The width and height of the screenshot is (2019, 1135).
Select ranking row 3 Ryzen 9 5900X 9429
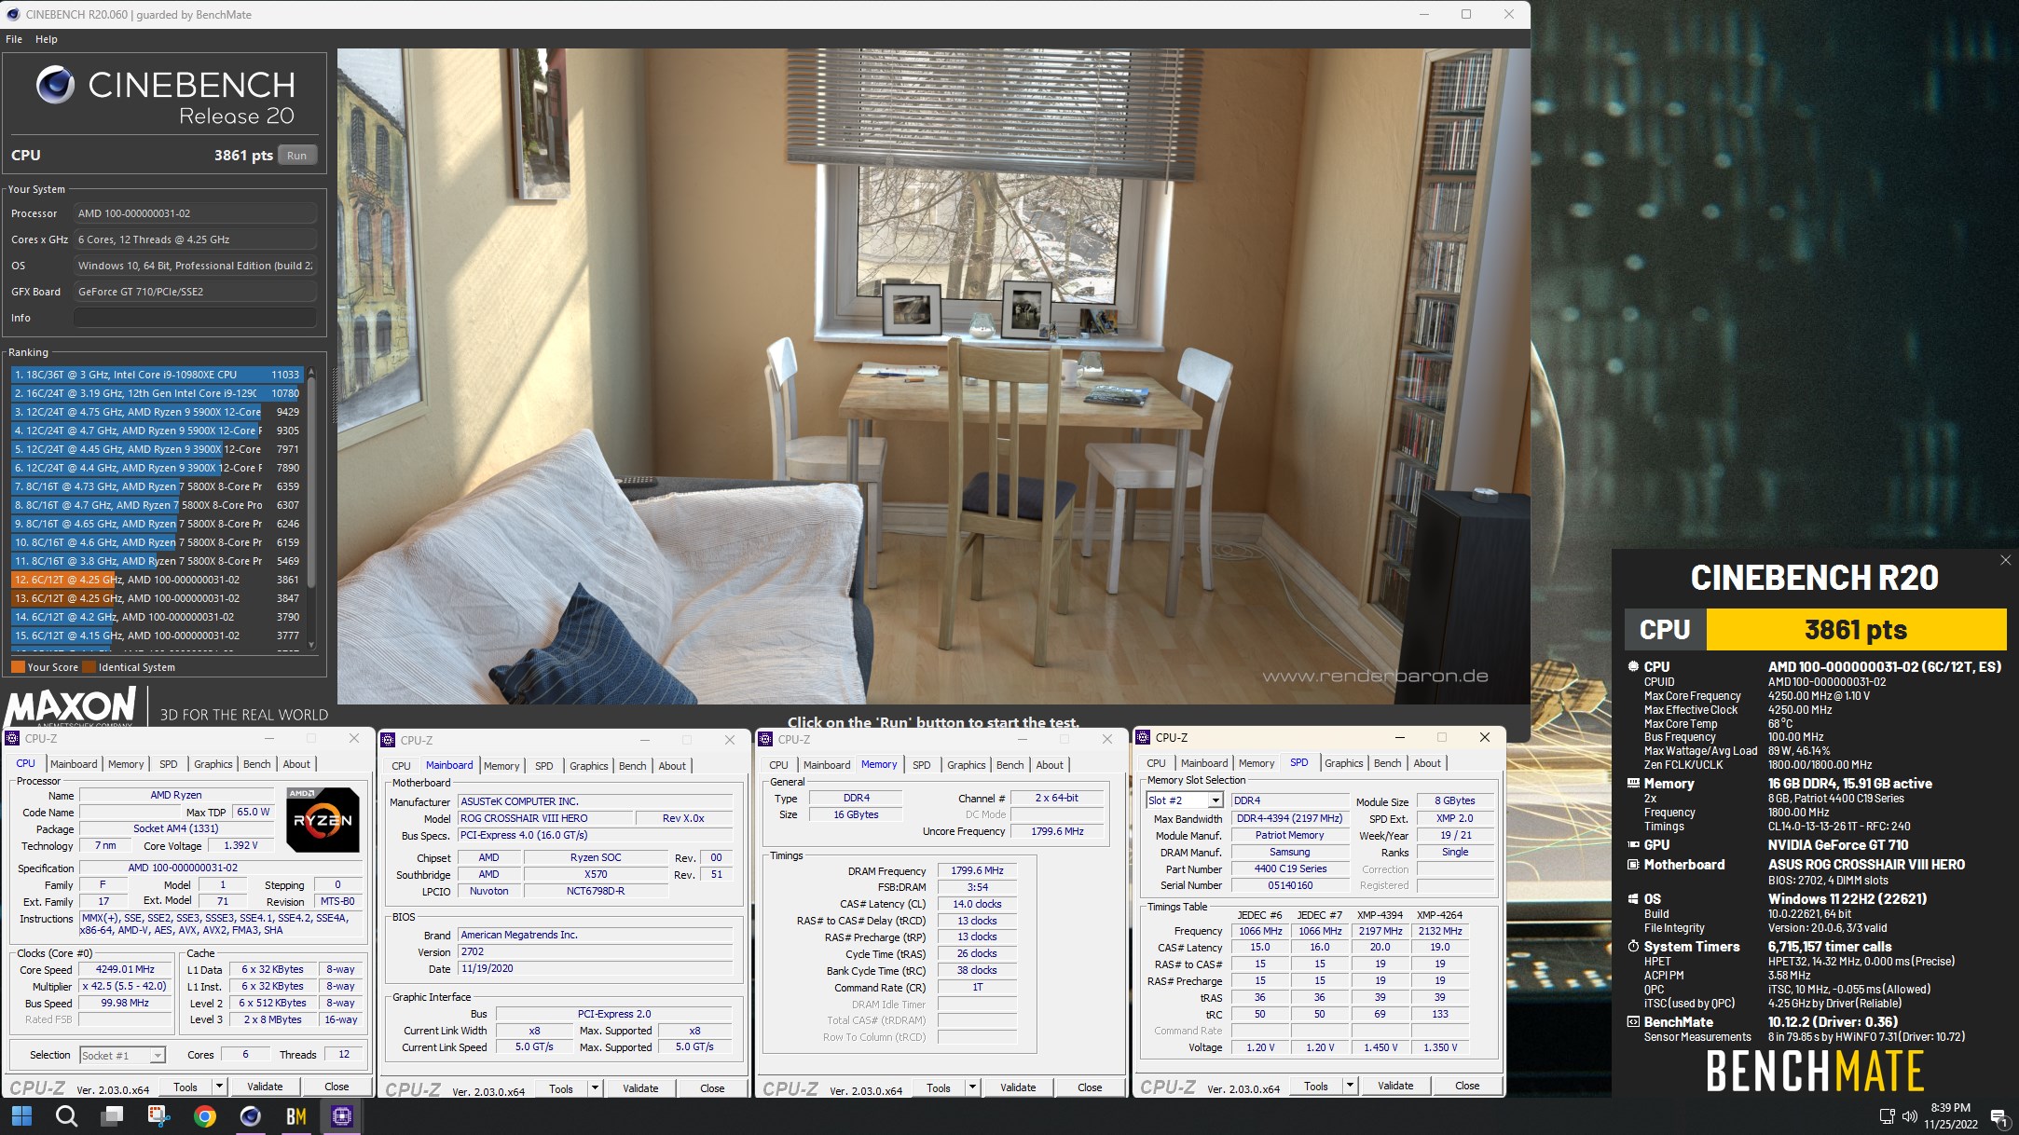click(158, 412)
